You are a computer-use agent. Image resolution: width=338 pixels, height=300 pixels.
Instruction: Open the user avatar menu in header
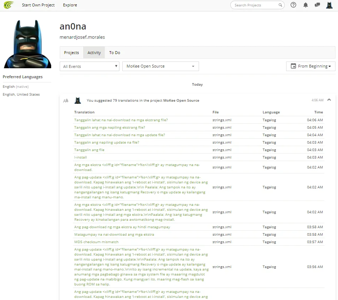point(329,5)
